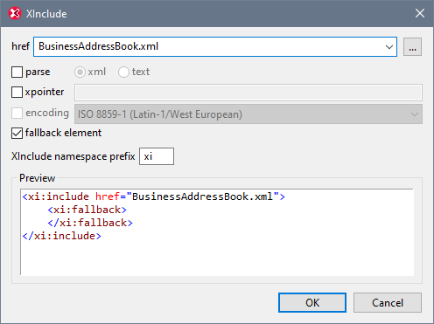This screenshot has height=324, width=434.
Task: Click the xpointer text field
Action: click(x=248, y=93)
